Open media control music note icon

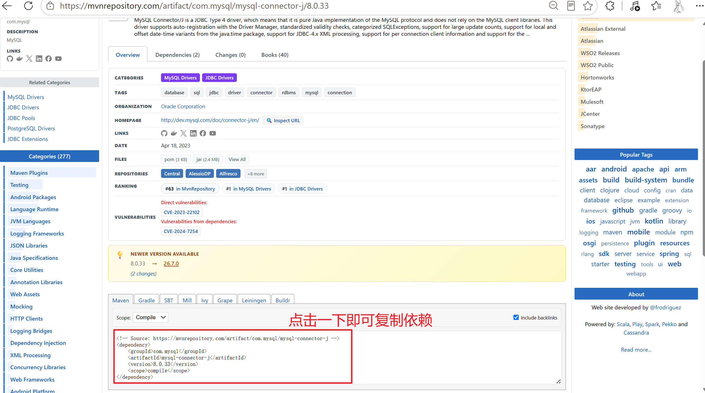click(x=635, y=6)
